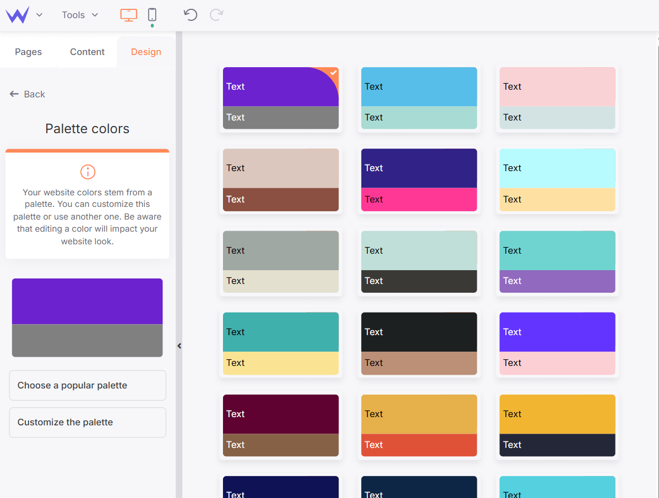This screenshot has height=498, width=659.
Task: Click Choose a popular palette
Action: click(x=88, y=385)
